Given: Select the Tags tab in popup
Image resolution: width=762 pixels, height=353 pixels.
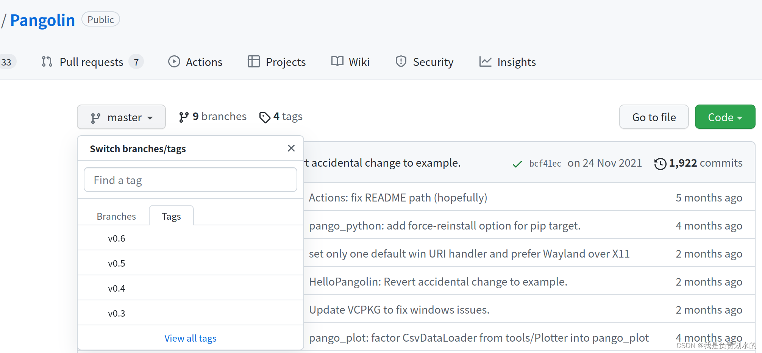Looking at the screenshot, I should point(171,216).
